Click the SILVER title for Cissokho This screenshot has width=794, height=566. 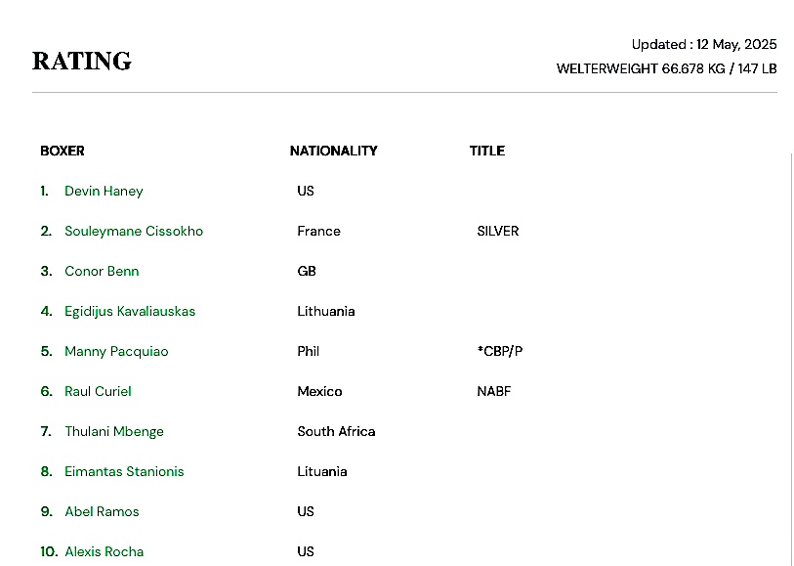(497, 231)
